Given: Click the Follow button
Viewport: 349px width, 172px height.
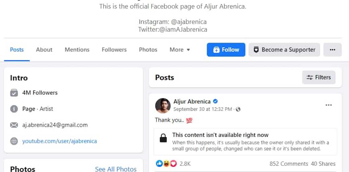Looking at the screenshot, I should pos(226,50).
